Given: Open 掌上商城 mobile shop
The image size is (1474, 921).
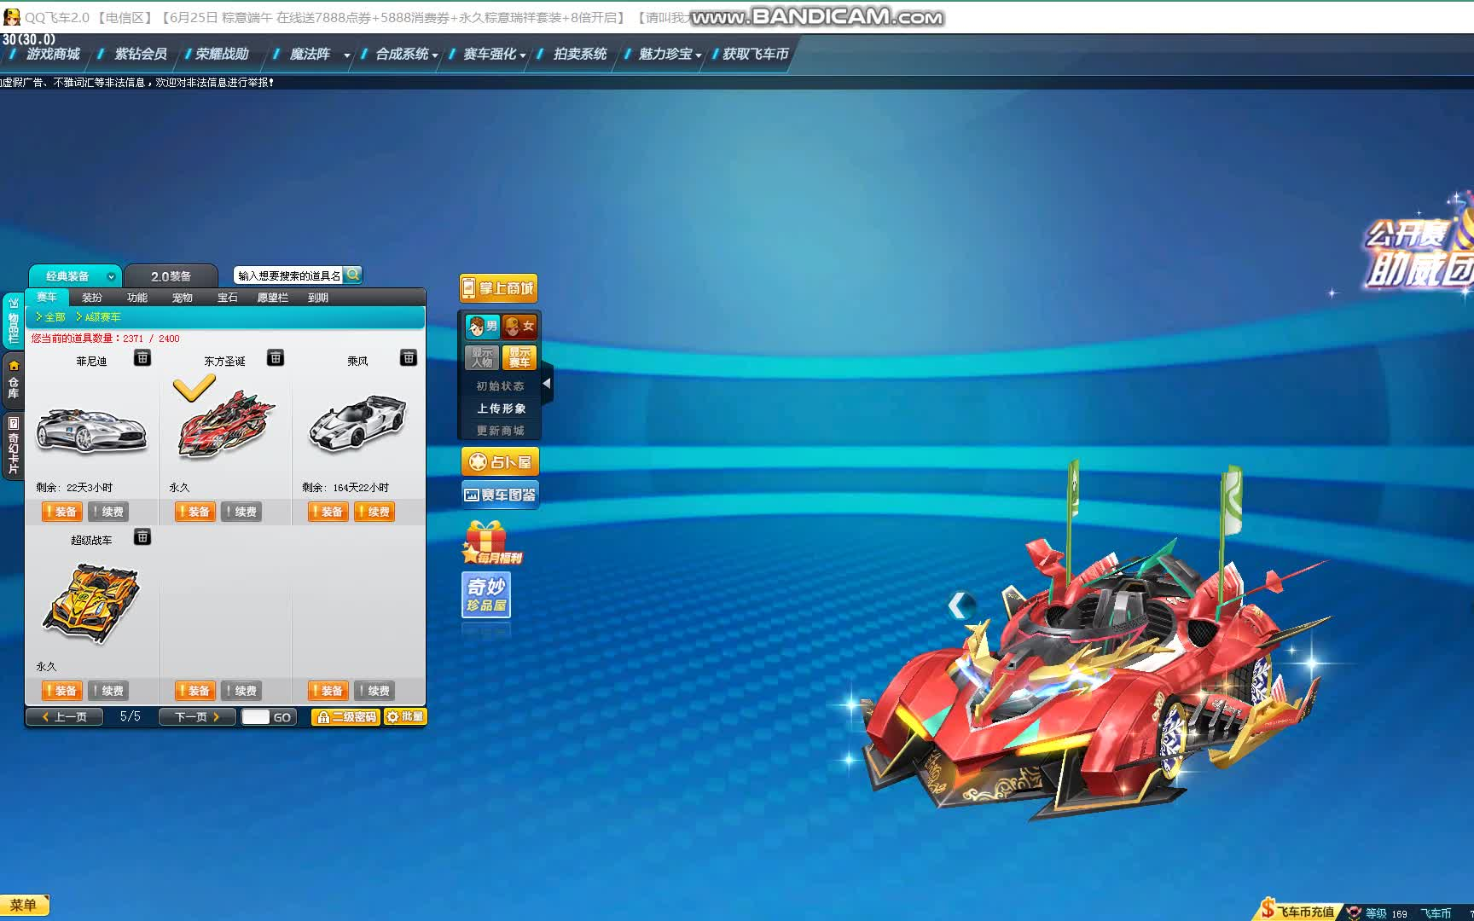Looking at the screenshot, I should [x=498, y=288].
